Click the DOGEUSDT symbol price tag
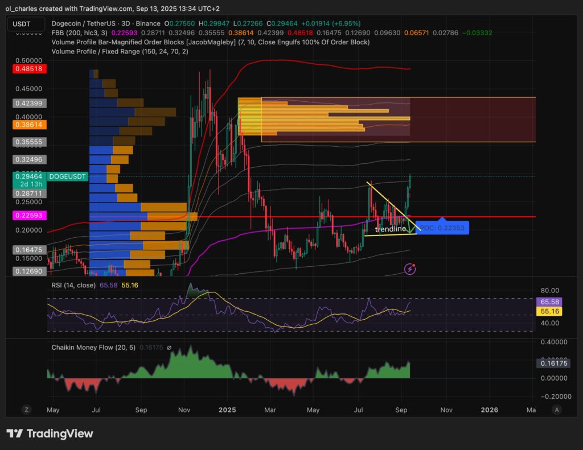 tap(68, 176)
